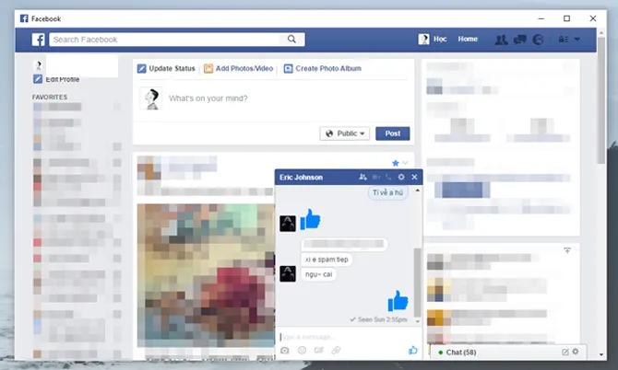Select the Add Photos/Video tab

point(239,68)
